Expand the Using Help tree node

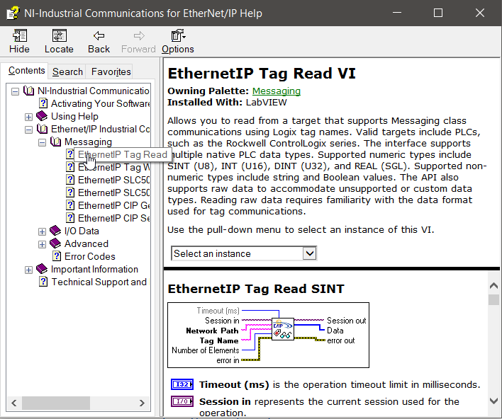(28, 117)
